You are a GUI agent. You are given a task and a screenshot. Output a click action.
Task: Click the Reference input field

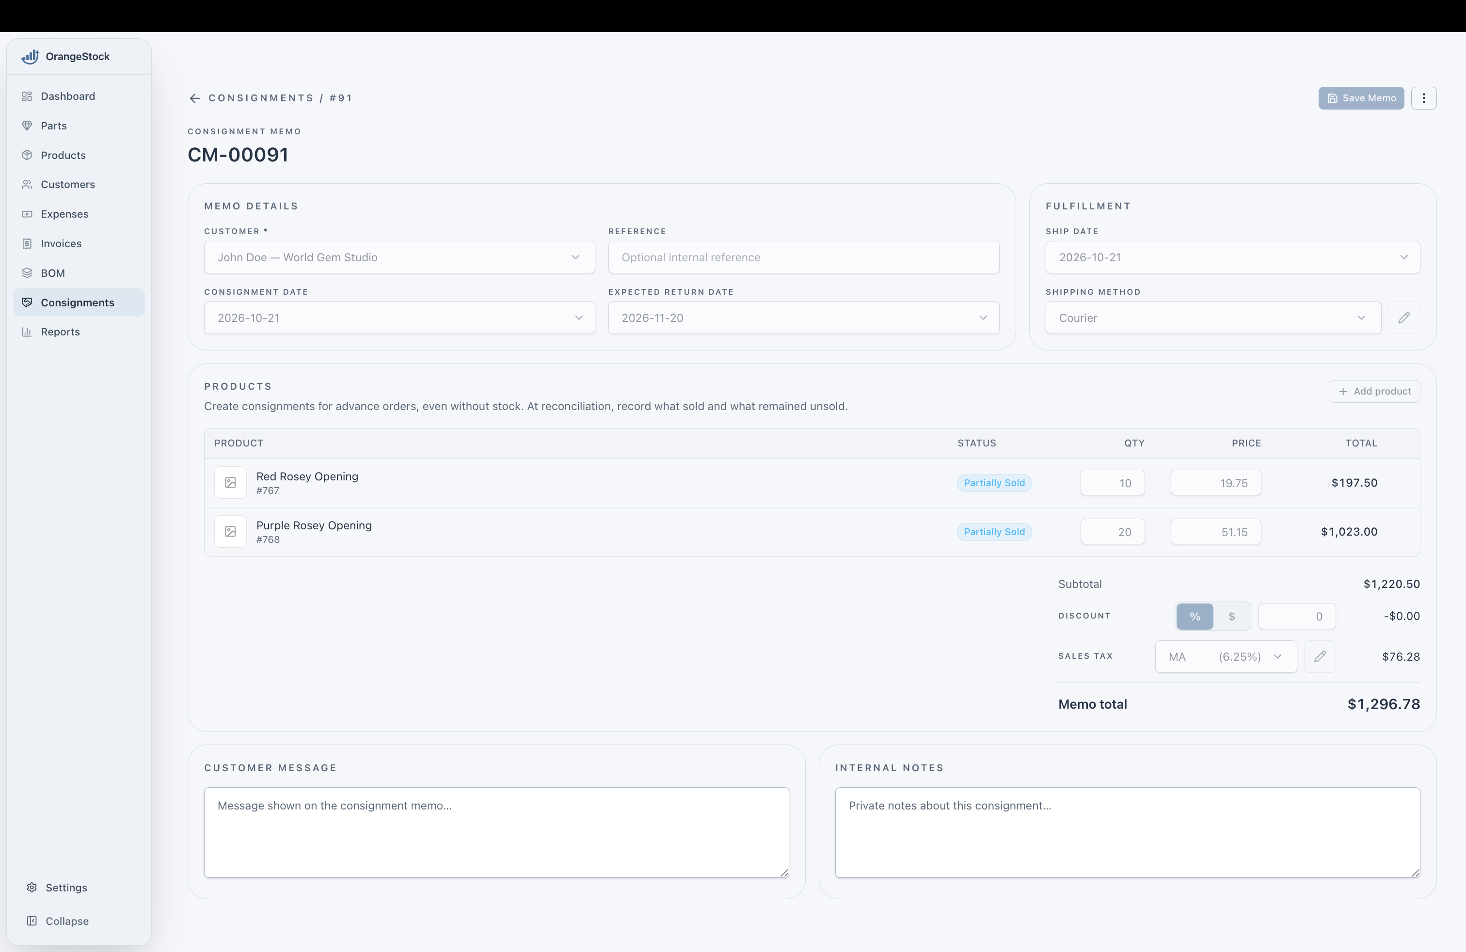point(803,257)
